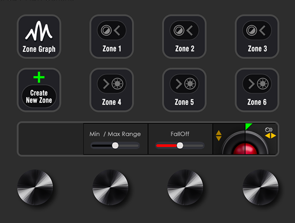This screenshot has height=223, width=295.
Task: Click the third rotary knob under FallOff
Action: [185, 187]
